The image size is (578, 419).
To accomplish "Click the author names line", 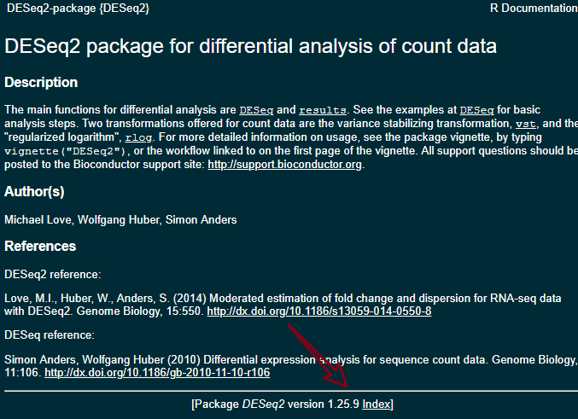I will [x=120, y=219].
